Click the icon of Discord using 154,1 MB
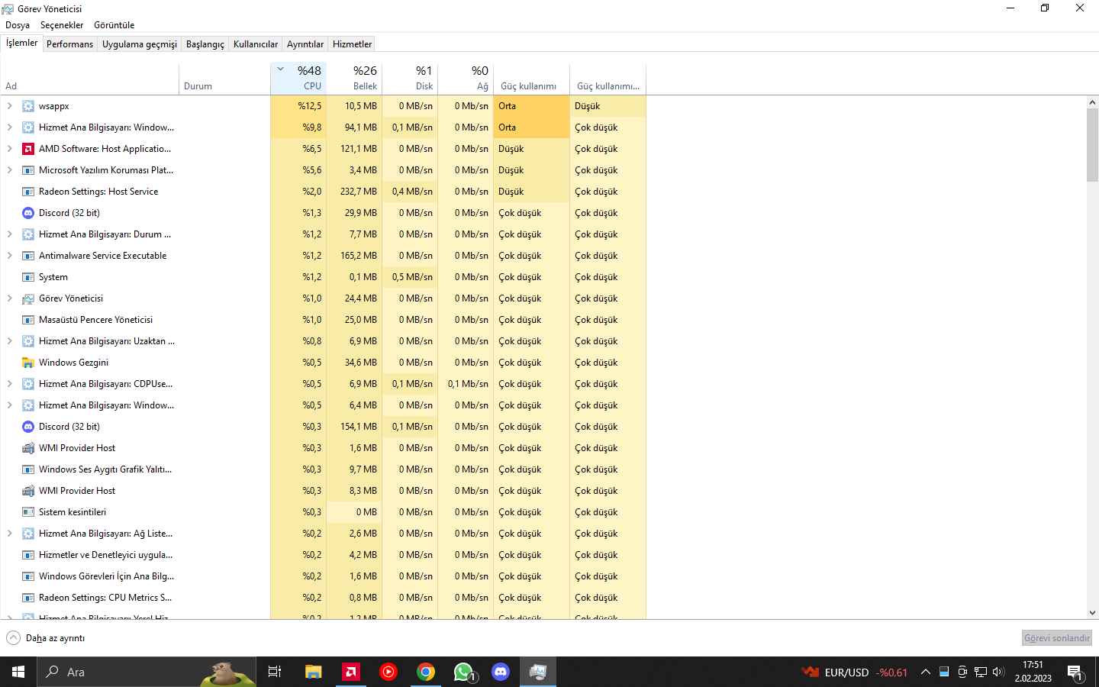This screenshot has width=1099, height=687. tap(28, 427)
